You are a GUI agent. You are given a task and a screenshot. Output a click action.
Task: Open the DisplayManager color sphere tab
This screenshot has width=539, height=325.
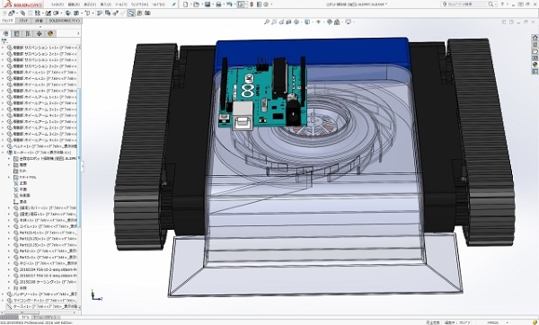[50, 34]
